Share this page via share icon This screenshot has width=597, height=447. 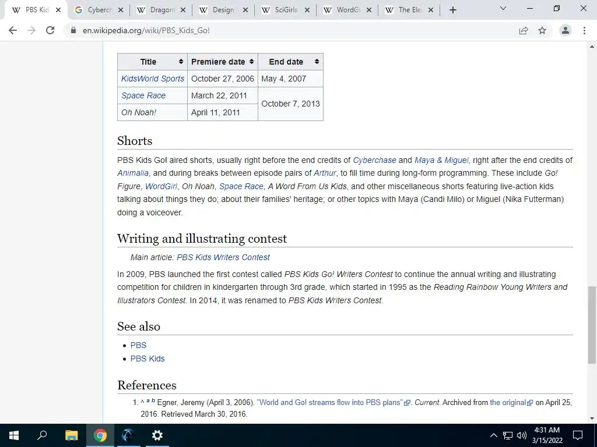pyautogui.click(x=524, y=30)
